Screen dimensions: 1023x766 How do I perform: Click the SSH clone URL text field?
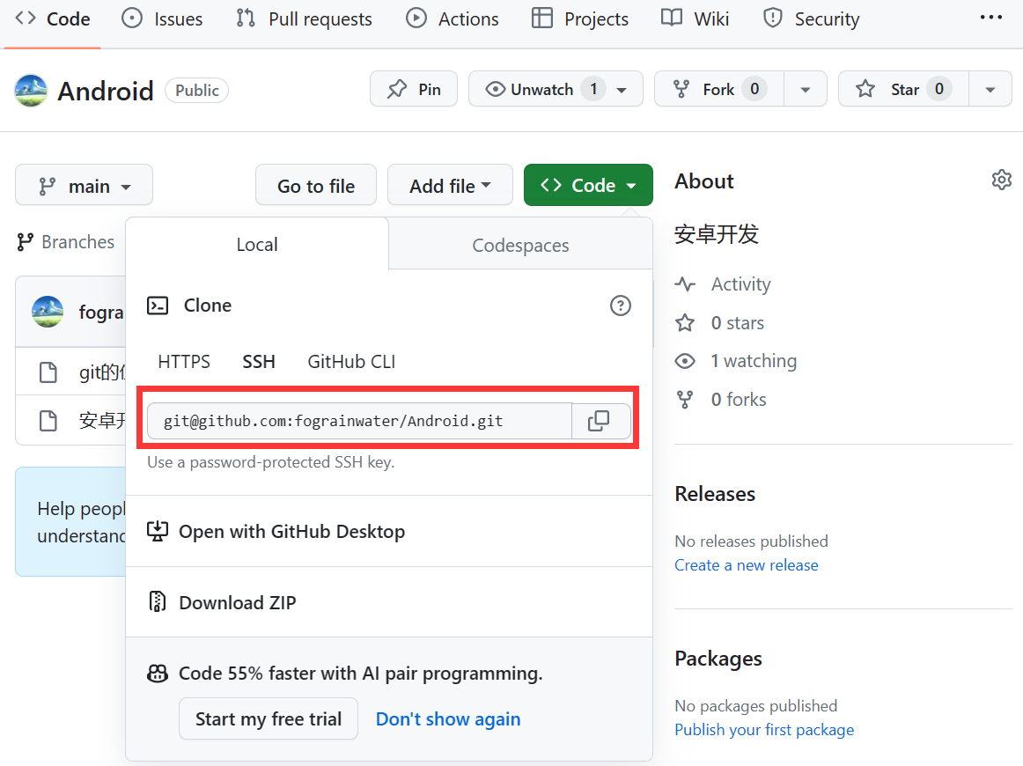pyautogui.click(x=359, y=421)
